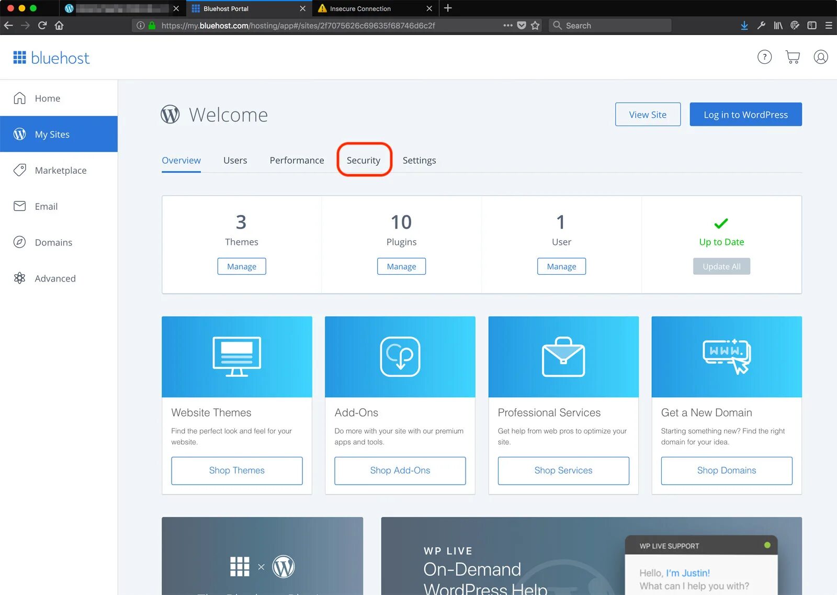Manage the 10 Plugins

(x=401, y=266)
